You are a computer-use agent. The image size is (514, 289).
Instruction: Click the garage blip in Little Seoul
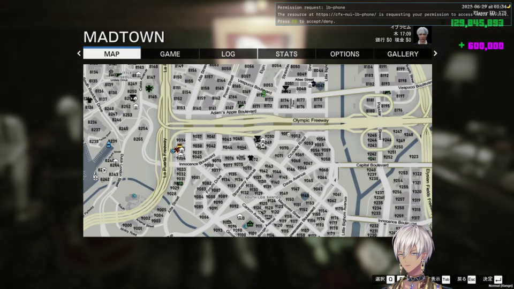138,74
